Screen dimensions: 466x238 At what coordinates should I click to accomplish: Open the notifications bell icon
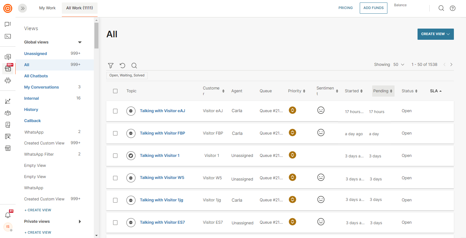pos(8,215)
